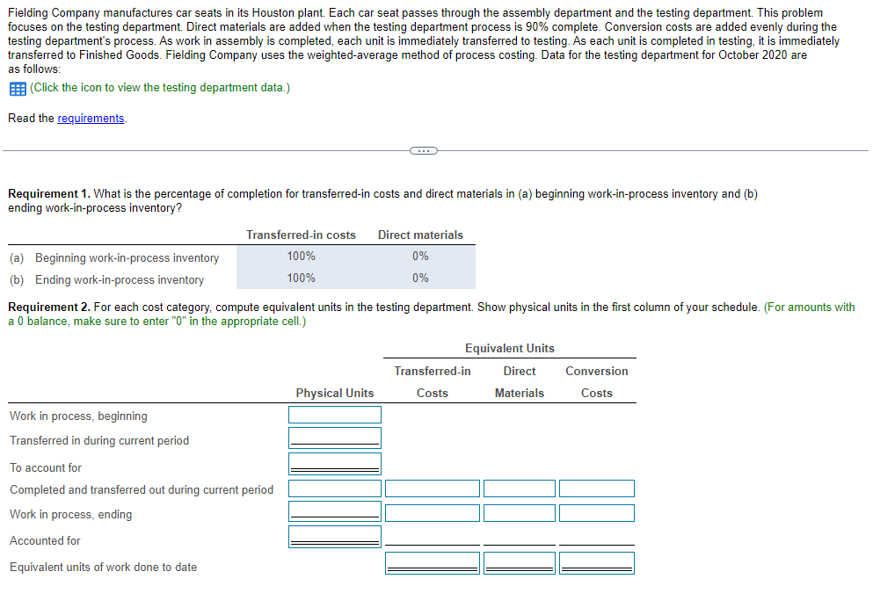Click Conversion Costs field for completed units row

coord(596,488)
